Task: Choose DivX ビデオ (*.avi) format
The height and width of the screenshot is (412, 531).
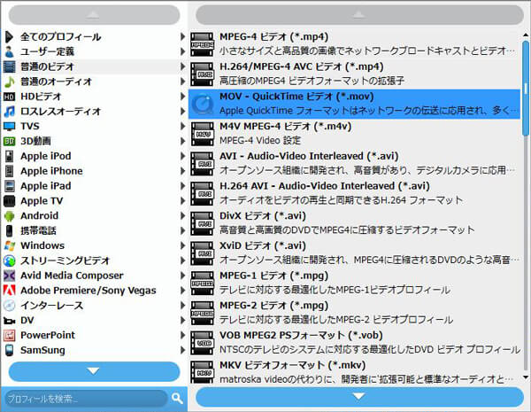Action: pyautogui.click(x=354, y=223)
